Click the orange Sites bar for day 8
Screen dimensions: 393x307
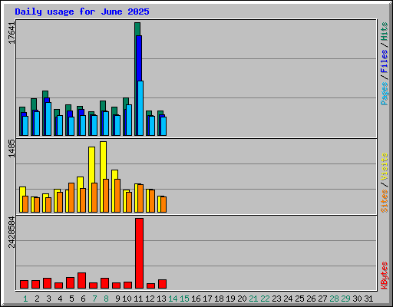(x=106, y=196)
